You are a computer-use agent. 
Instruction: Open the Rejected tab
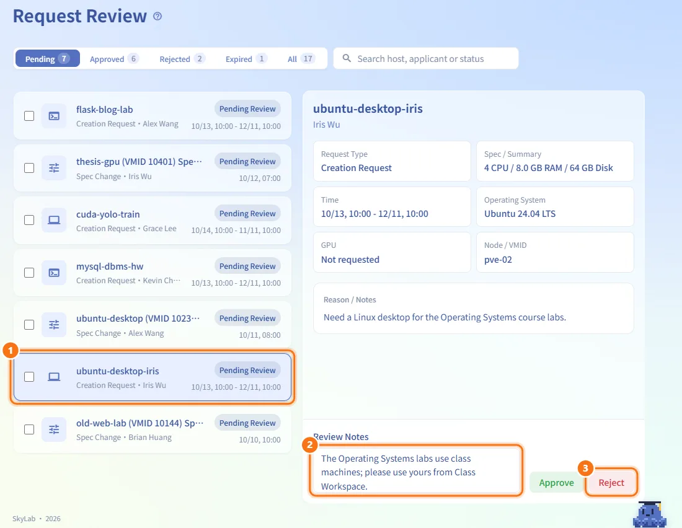(x=182, y=59)
